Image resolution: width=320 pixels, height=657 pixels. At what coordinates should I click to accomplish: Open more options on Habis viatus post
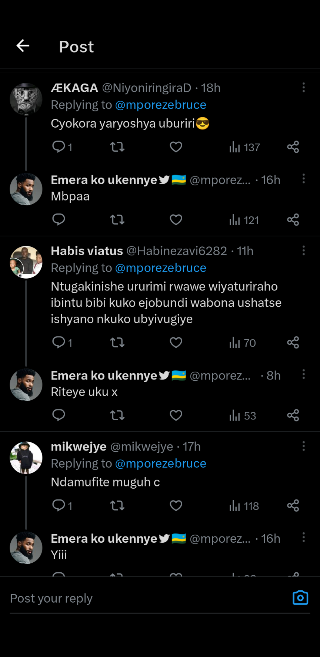click(x=304, y=251)
